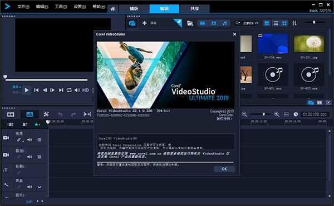The height and width of the screenshot is (206, 334).
Task: Expand the 声音 track chevron
Action: coord(40,187)
